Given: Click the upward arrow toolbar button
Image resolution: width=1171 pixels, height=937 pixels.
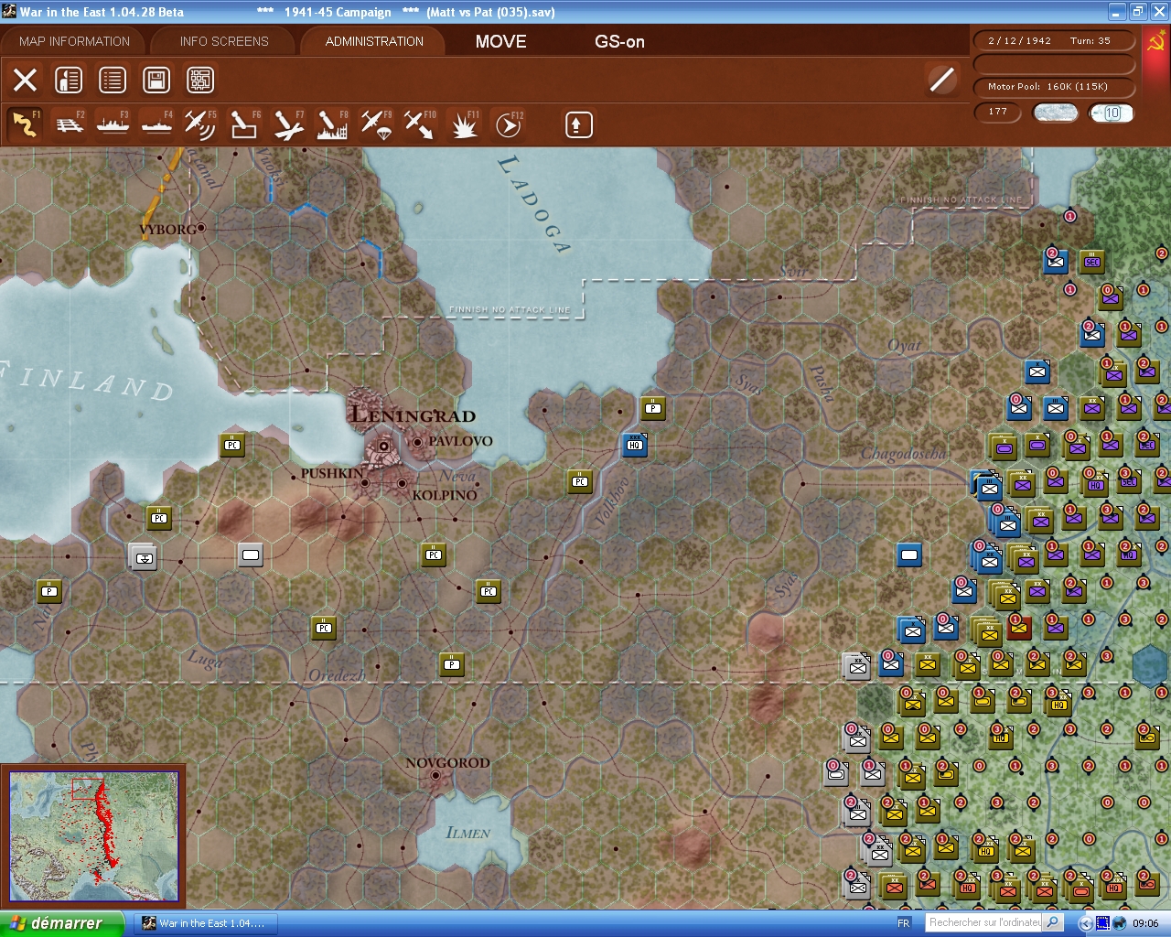Looking at the screenshot, I should [578, 124].
